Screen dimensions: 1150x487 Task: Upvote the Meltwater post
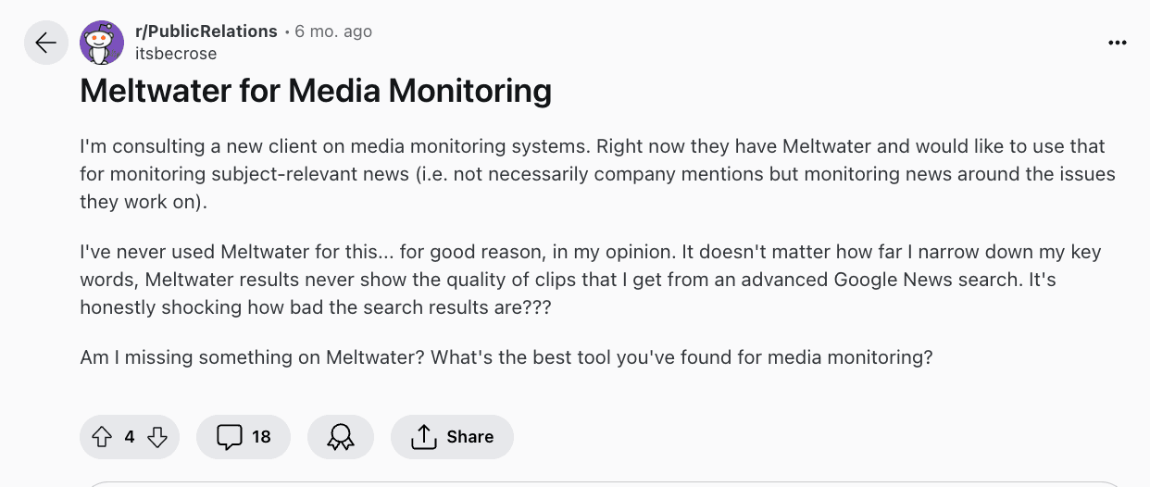point(102,437)
